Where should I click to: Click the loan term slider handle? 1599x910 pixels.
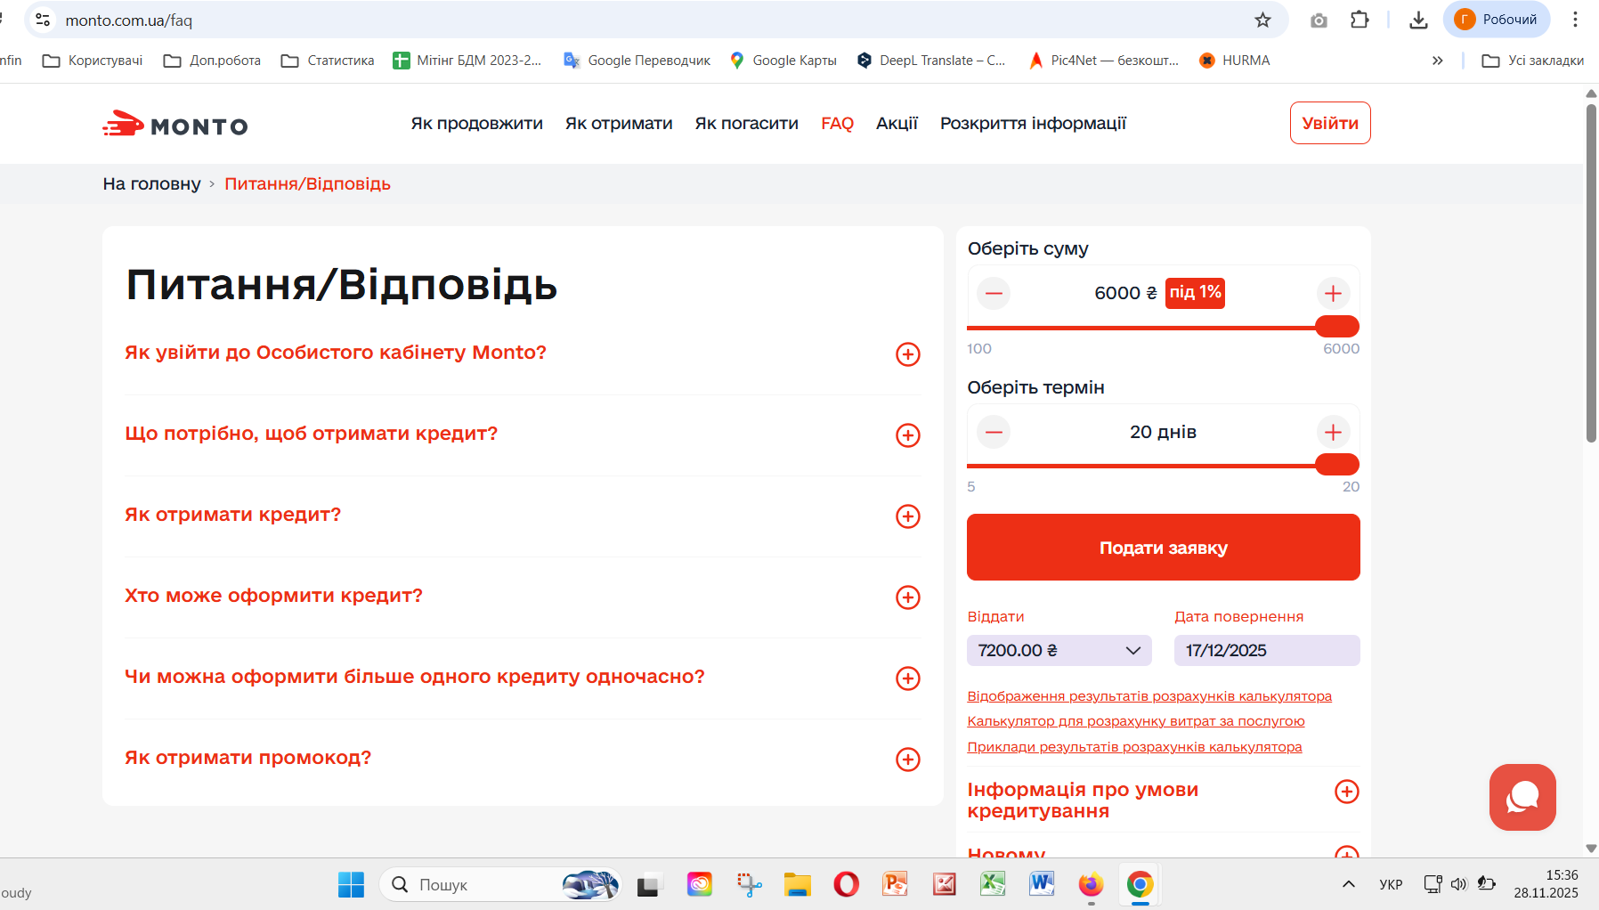[1337, 464]
